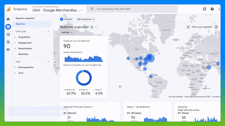Click the customize report pencil icon
The image size is (225, 126).
pyautogui.click(x=216, y=27)
